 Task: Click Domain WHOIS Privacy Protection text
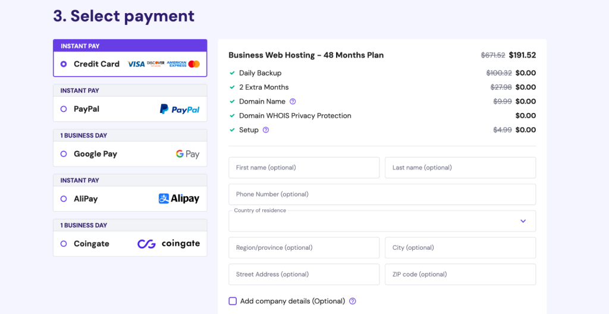295,116
